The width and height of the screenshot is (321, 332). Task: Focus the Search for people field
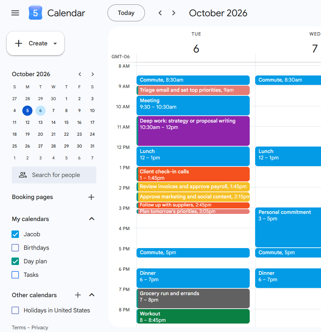tap(54, 175)
